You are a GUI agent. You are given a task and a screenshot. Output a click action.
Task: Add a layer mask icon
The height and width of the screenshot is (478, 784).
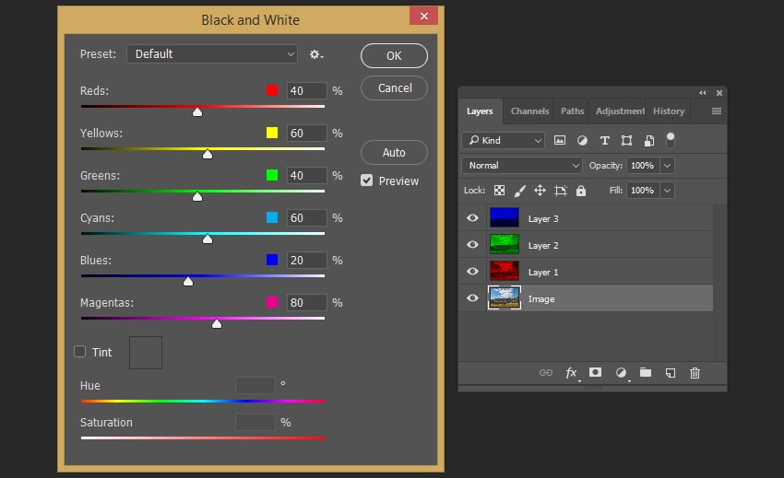coord(596,373)
